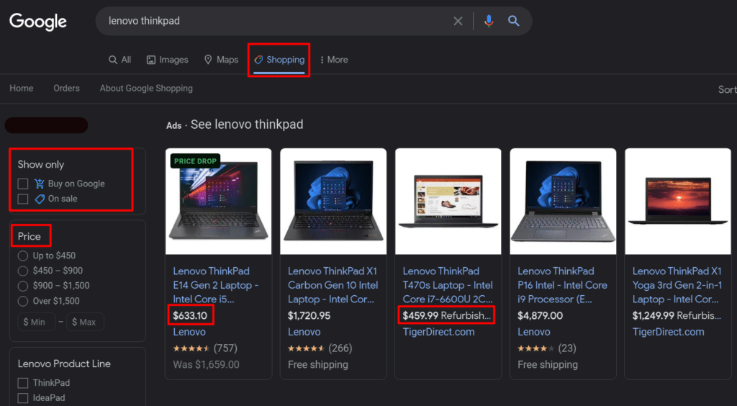This screenshot has height=406, width=737.
Task: Open ThinkPad X1 Carbon Gen 10 image
Action: pyautogui.click(x=333, y=202)
